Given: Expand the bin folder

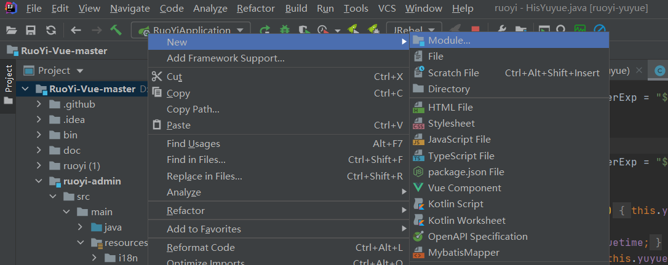Looking at the screenshot, I should [39, 135].
